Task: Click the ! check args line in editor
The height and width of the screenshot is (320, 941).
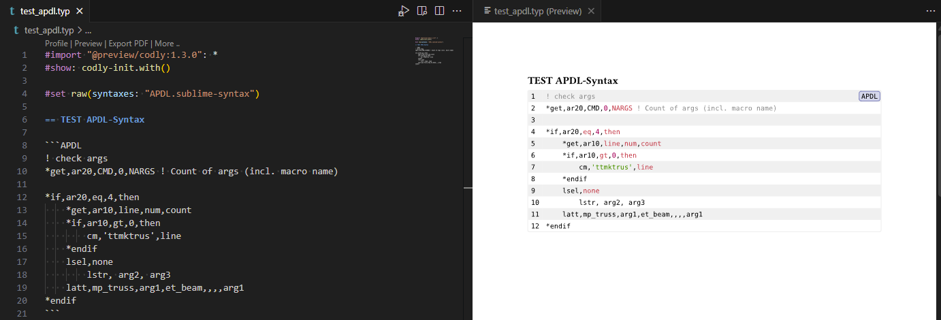Action: pos(76,158)
